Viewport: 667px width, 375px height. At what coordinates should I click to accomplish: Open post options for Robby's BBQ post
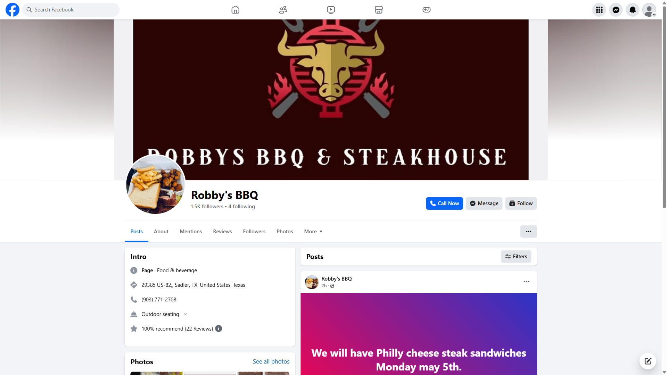click(527, 282)
